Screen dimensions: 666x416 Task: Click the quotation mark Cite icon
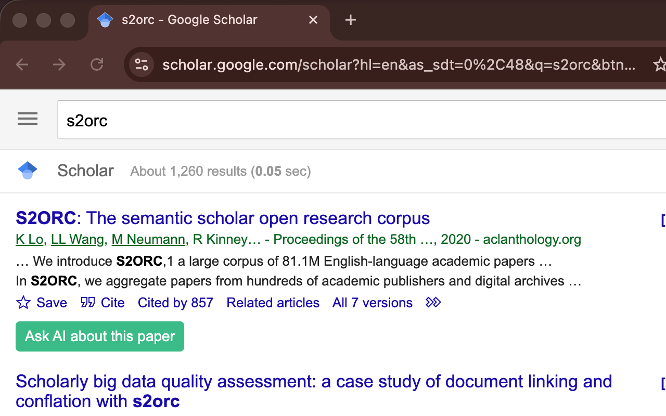87,303
